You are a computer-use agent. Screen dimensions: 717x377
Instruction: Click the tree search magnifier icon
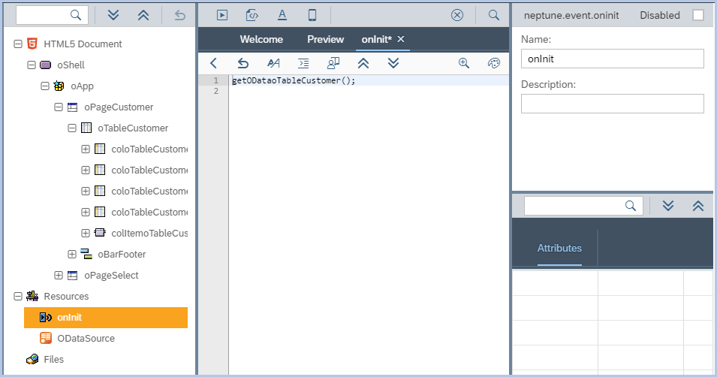[75, 15]
